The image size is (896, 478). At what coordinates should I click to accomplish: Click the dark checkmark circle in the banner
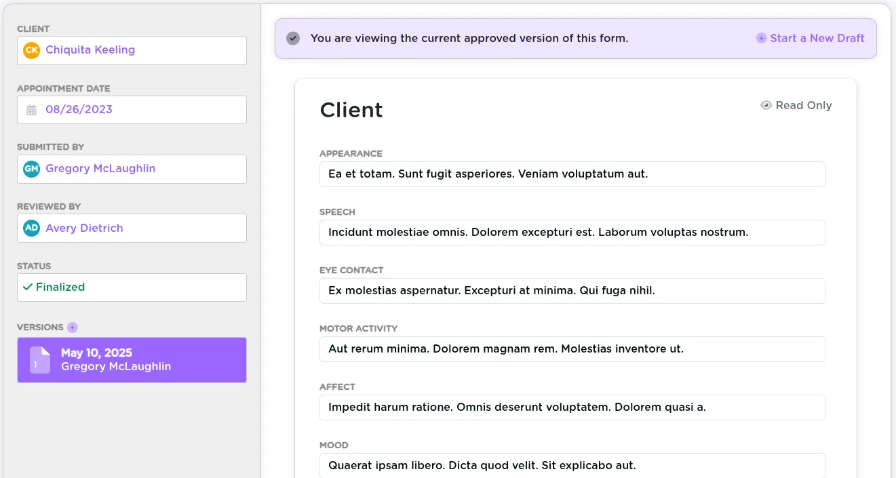point(292,38)
